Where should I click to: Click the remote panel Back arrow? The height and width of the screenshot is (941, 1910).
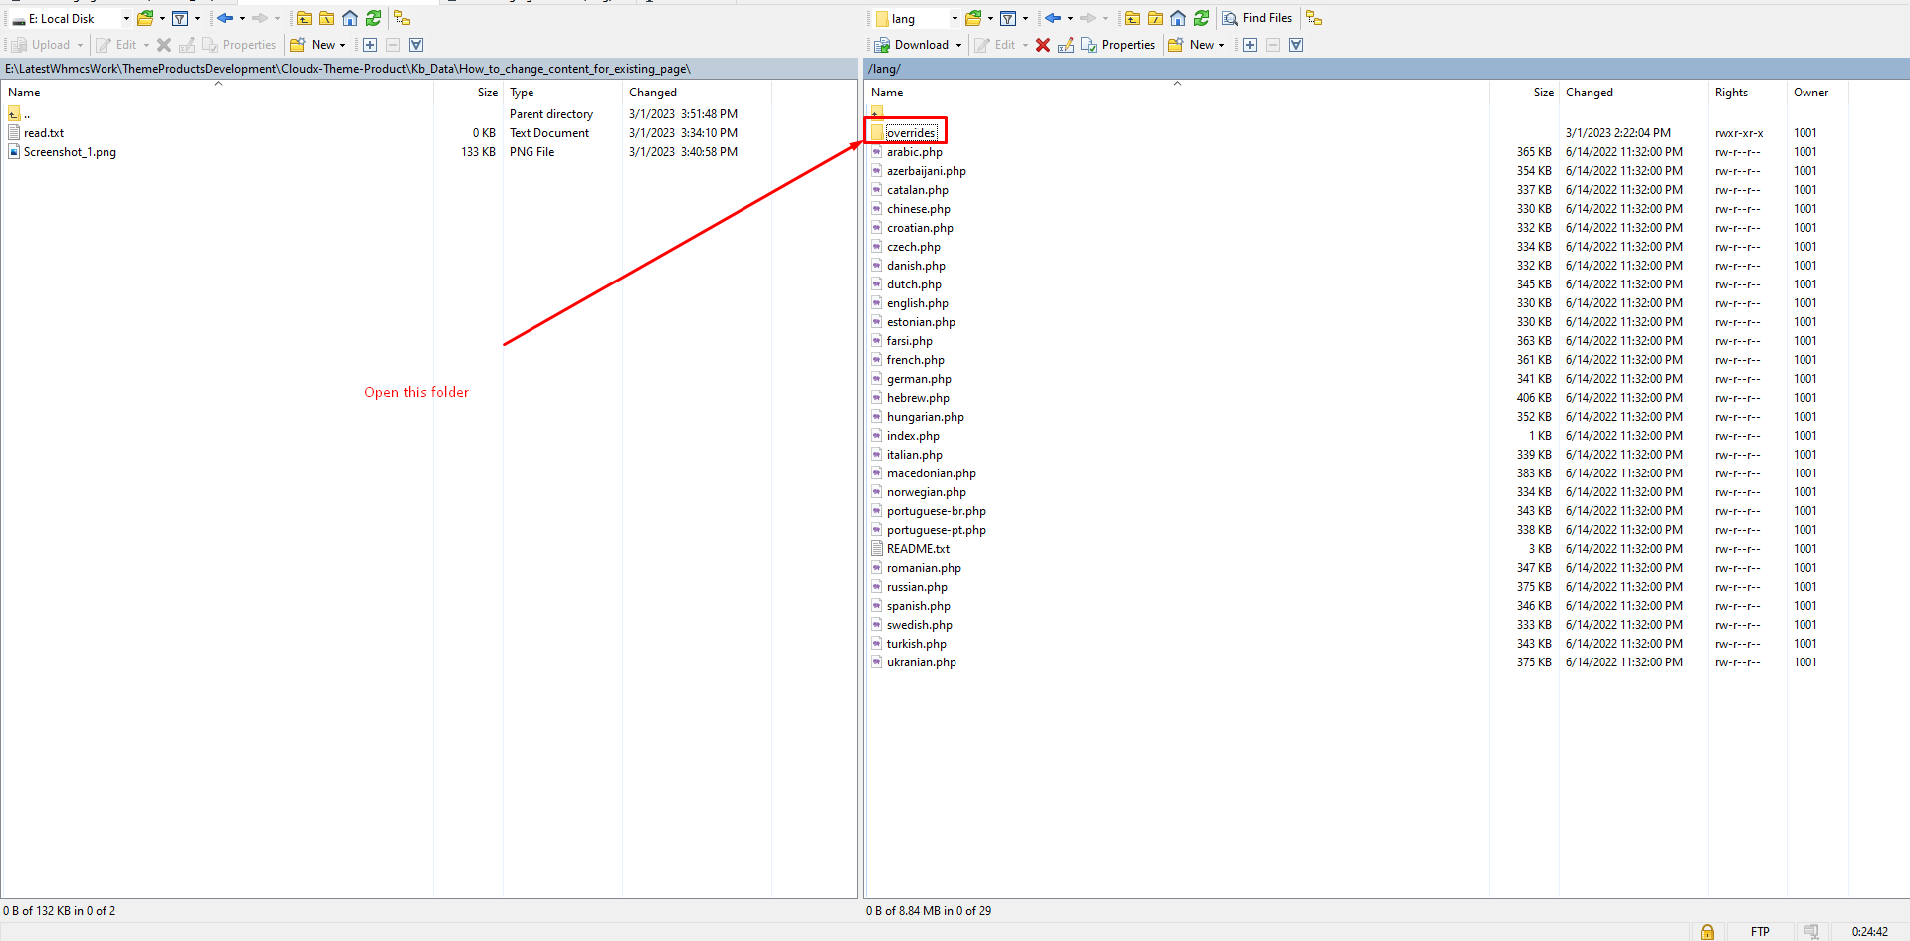click(x=1052, y=18)
